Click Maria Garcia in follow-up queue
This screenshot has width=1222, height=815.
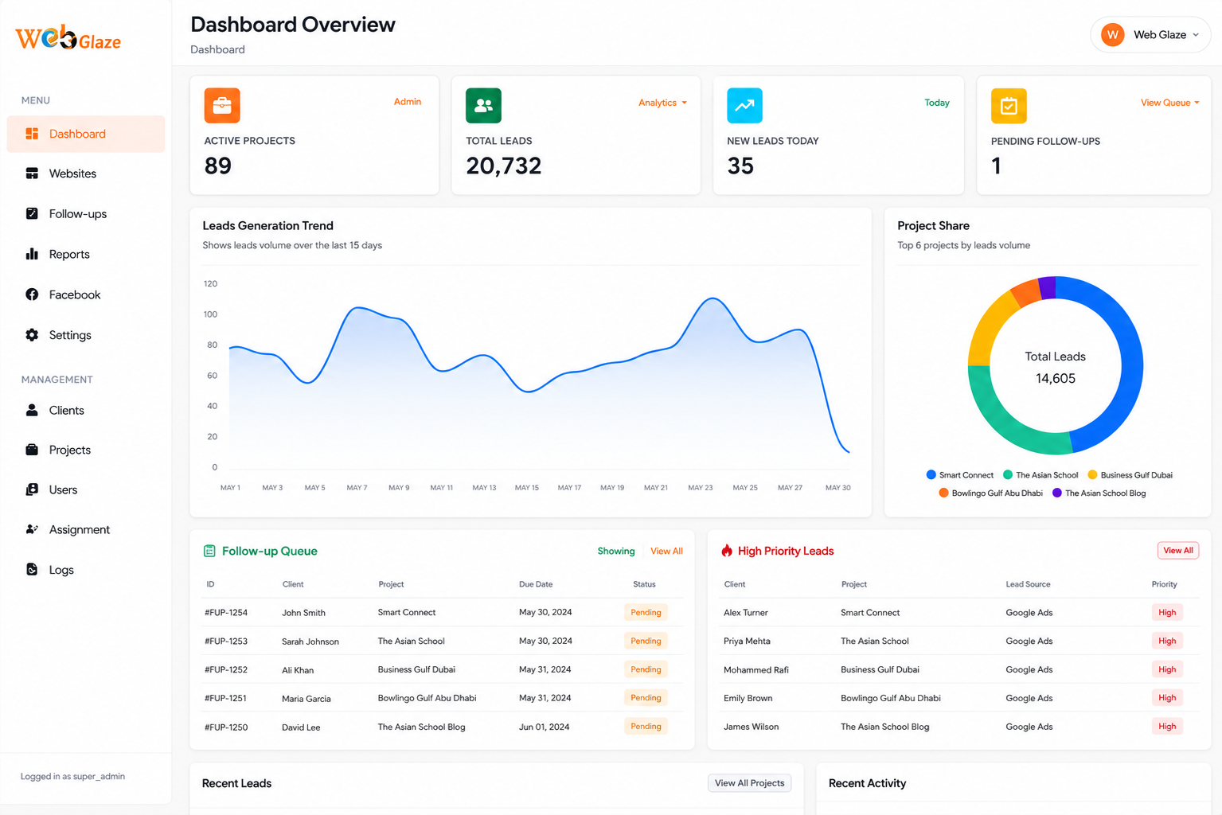coord(306,699)
